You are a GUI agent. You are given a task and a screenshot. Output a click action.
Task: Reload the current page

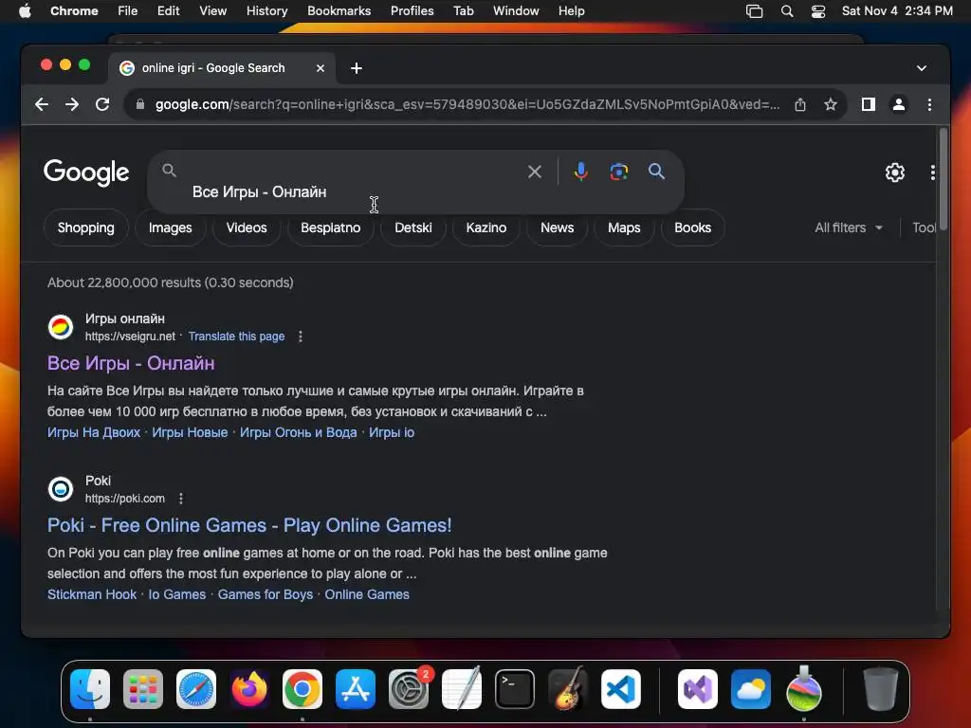[x=102, y=104]
